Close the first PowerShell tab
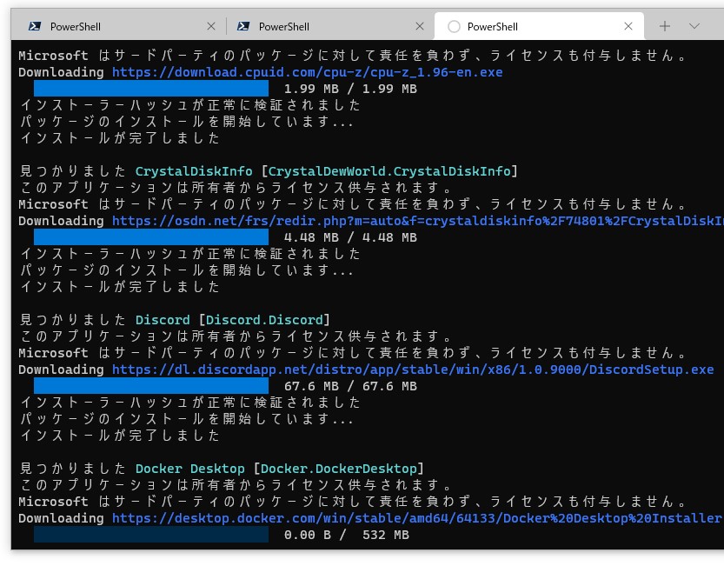Screen dimensions: 724x566 pos(211,26)
